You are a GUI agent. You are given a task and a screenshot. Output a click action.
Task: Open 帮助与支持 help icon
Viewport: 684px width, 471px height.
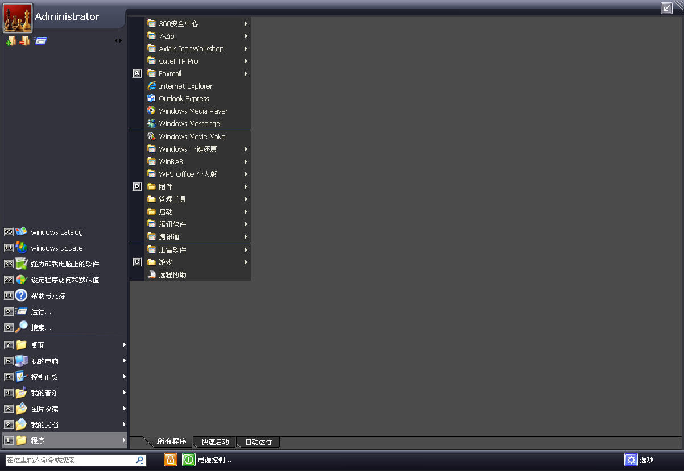(21, 295)
